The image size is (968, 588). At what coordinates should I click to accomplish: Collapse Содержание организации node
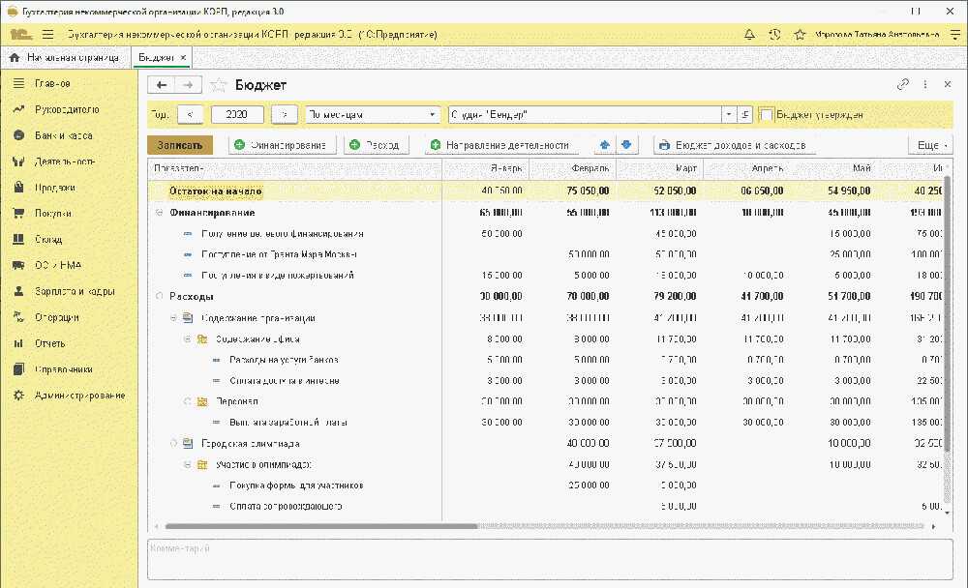(x=173, y=318)
